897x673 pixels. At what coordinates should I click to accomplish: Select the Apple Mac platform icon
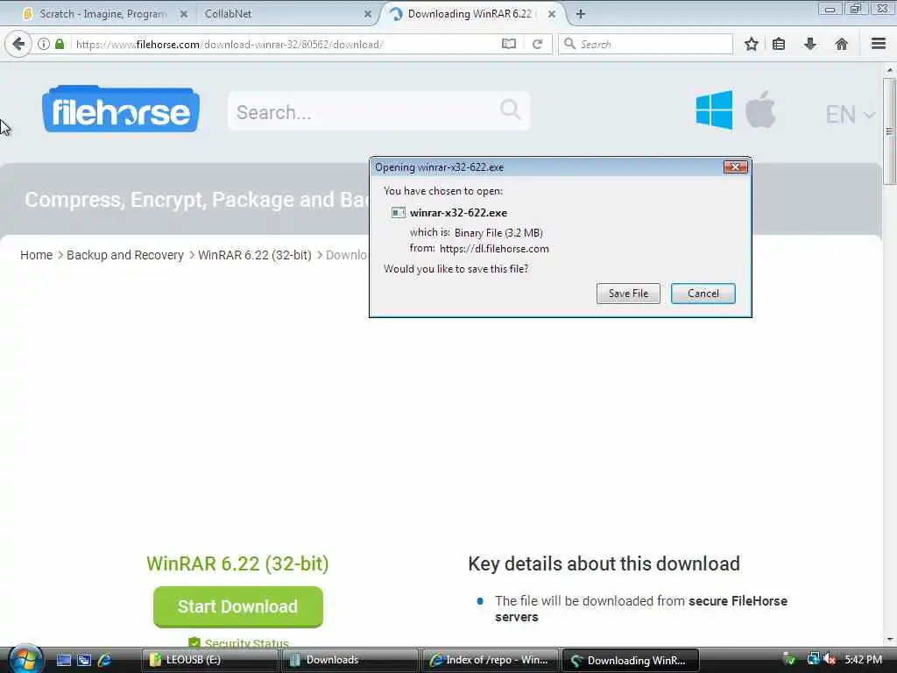pos(760,109)
